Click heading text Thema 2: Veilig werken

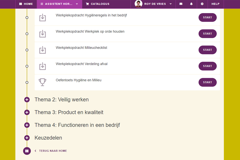click(62, 99)
